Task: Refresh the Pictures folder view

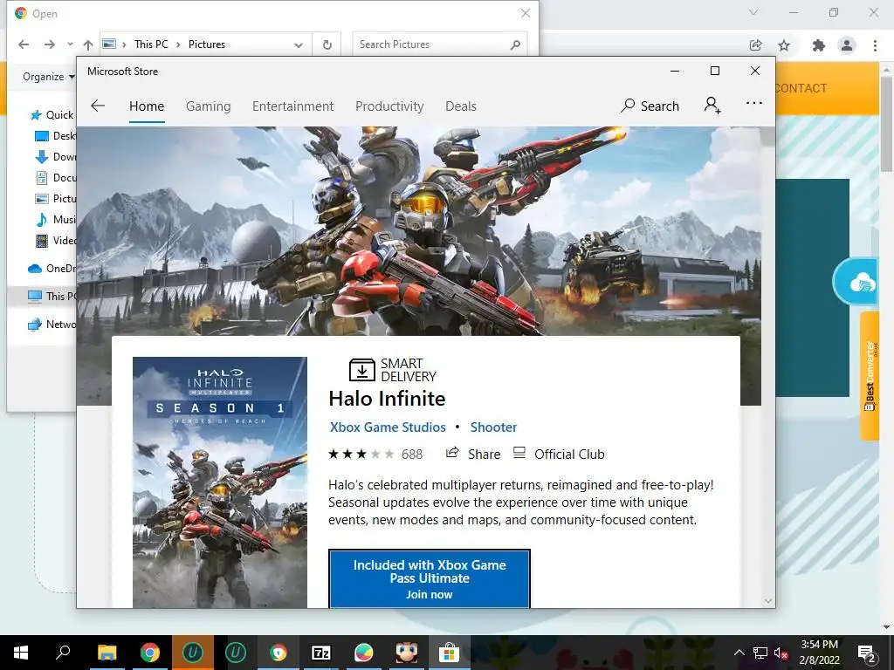Action: [x=327, y=45]
